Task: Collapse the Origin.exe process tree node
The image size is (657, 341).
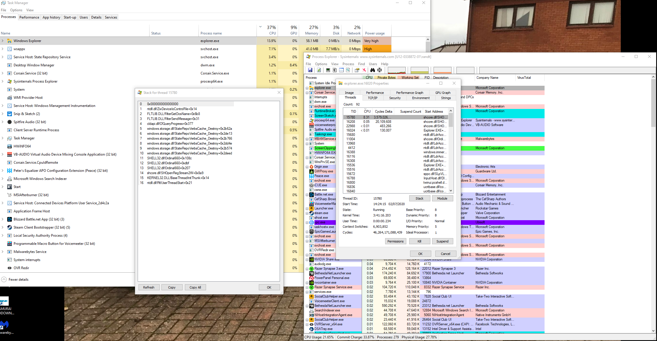Action: [x=307, y=167]
